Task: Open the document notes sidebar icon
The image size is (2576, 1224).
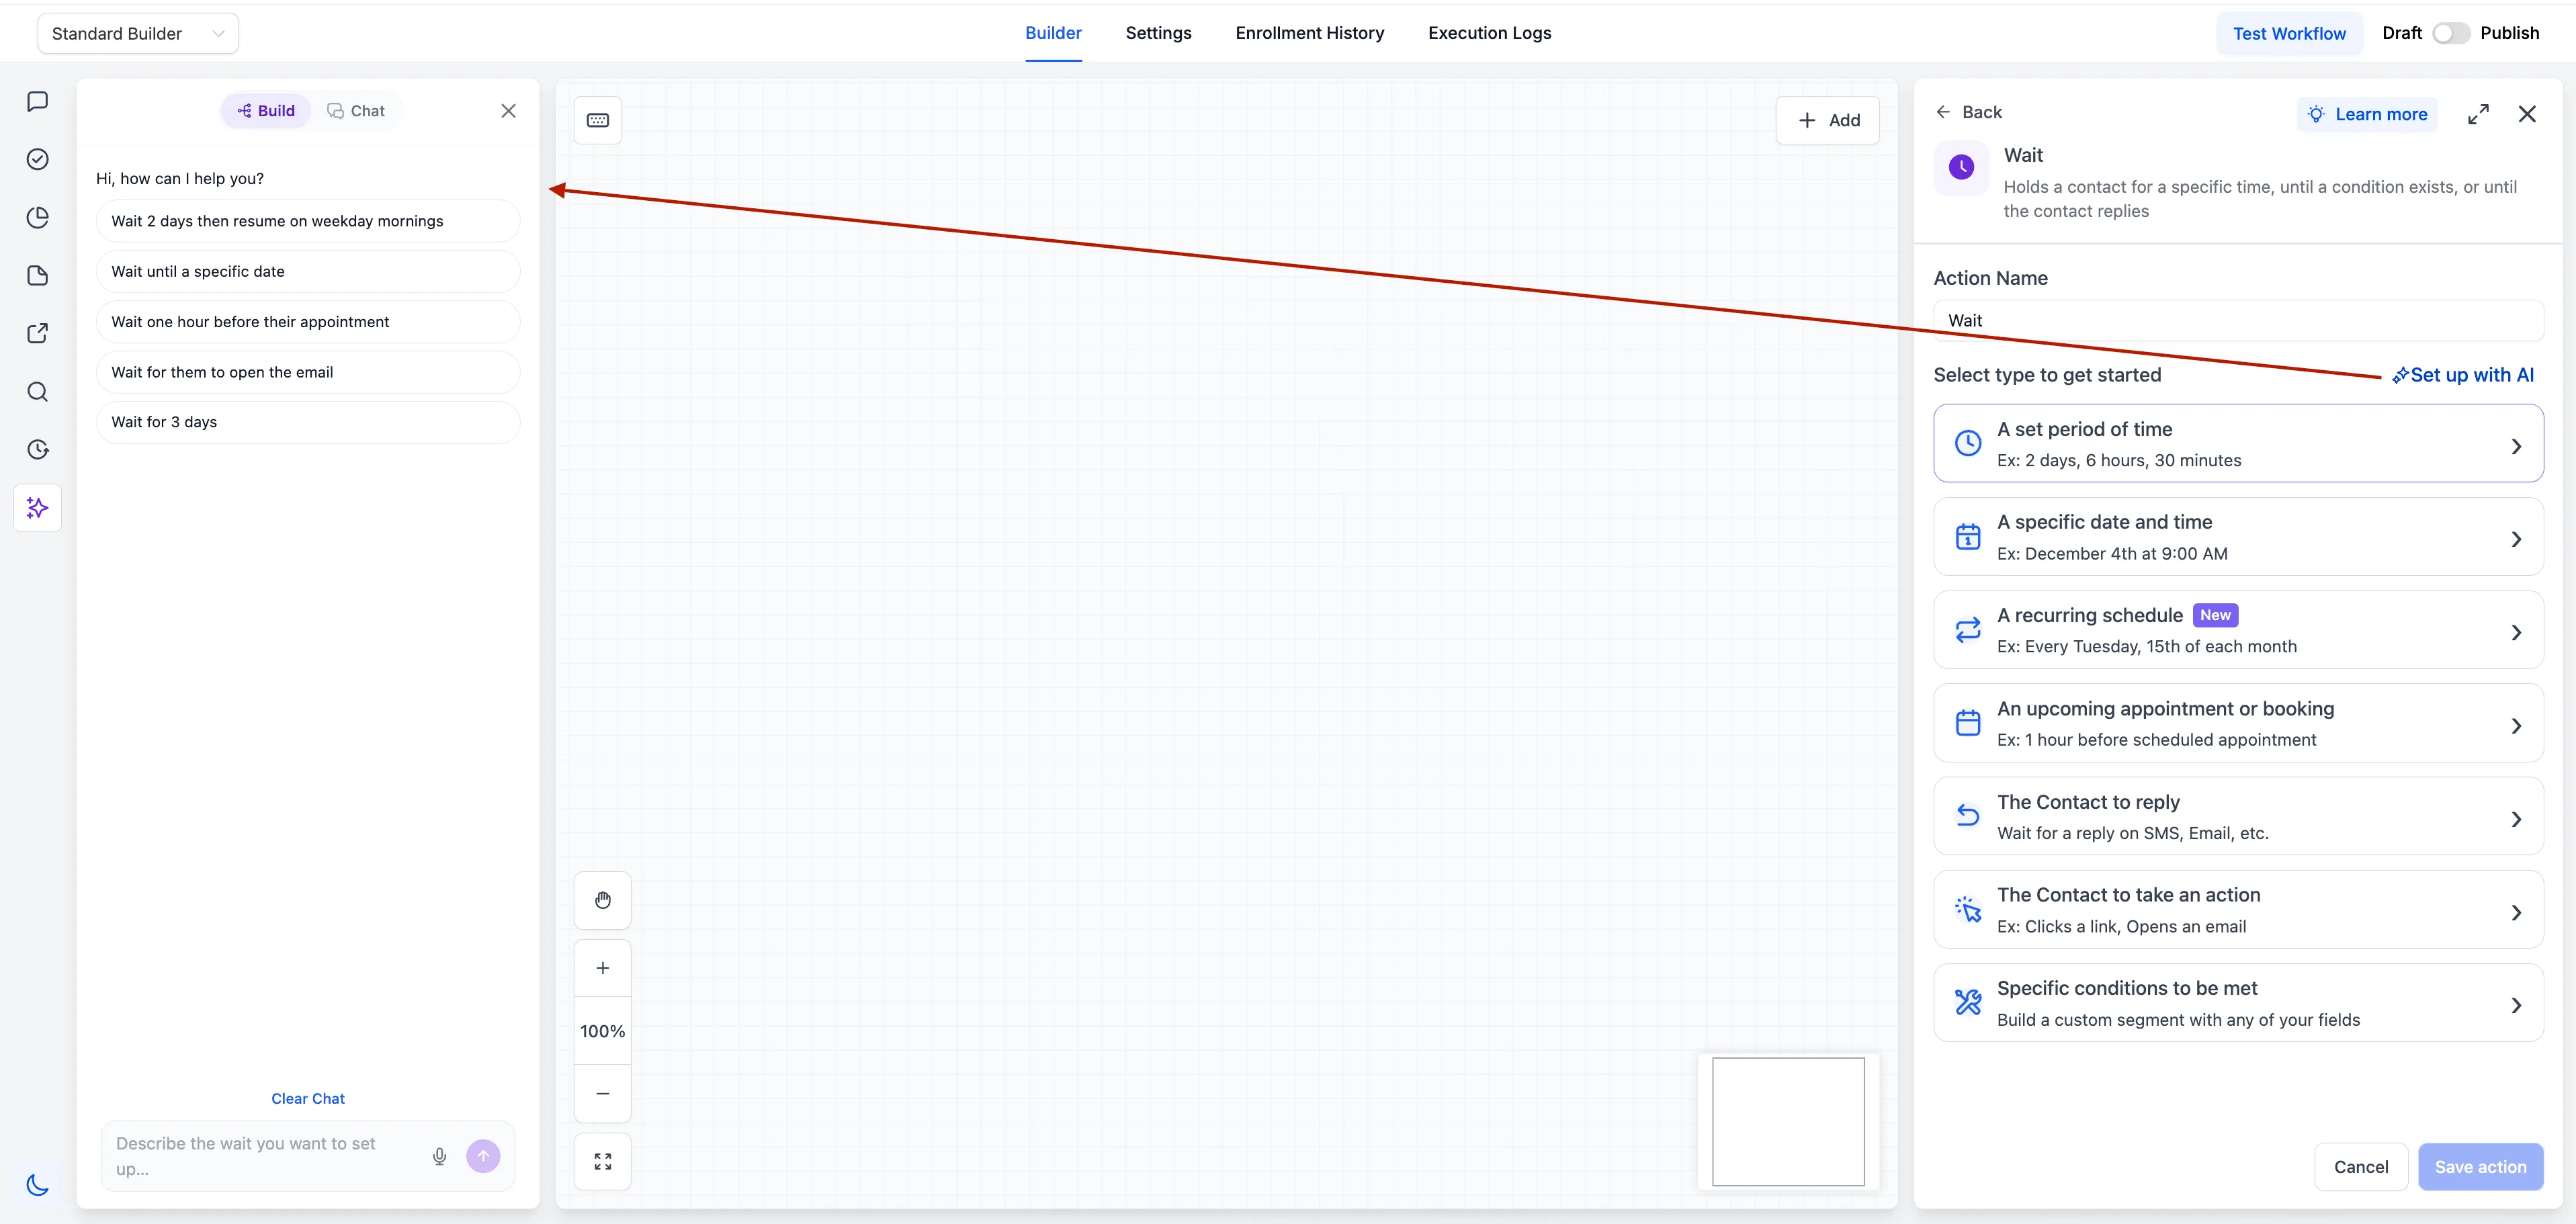Action: pos(37,275)
